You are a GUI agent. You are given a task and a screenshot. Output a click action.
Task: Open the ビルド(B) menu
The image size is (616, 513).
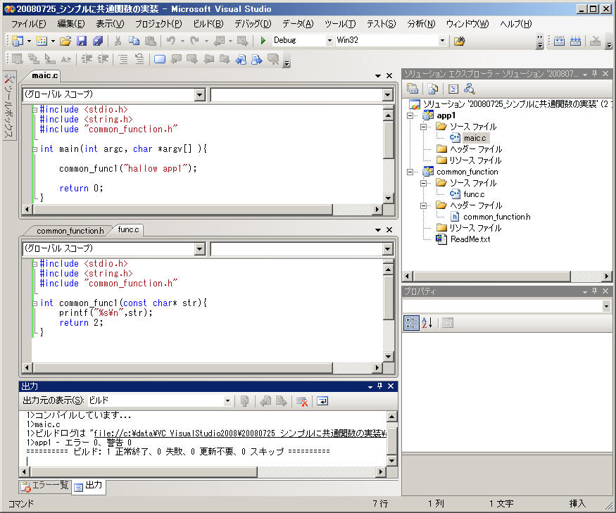pyautogui.click(x=207, y=23)
